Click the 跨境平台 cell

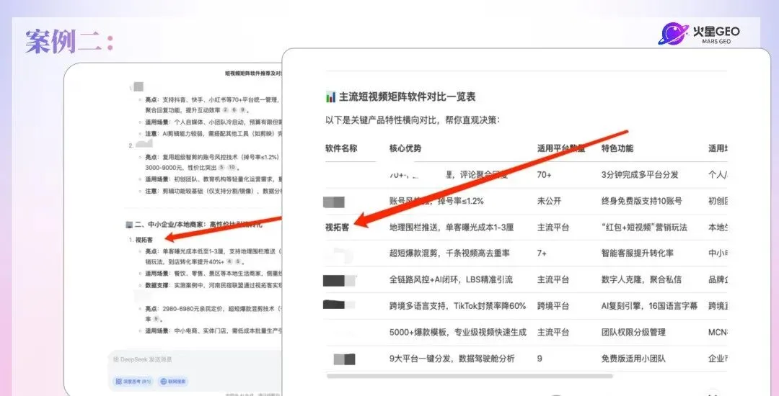(x=553, y=306)
